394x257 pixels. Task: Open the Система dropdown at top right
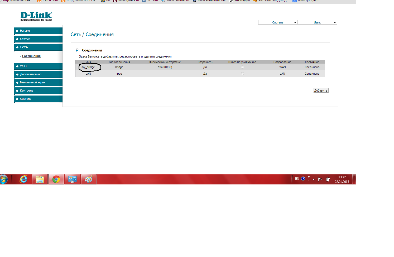(278, 22)
